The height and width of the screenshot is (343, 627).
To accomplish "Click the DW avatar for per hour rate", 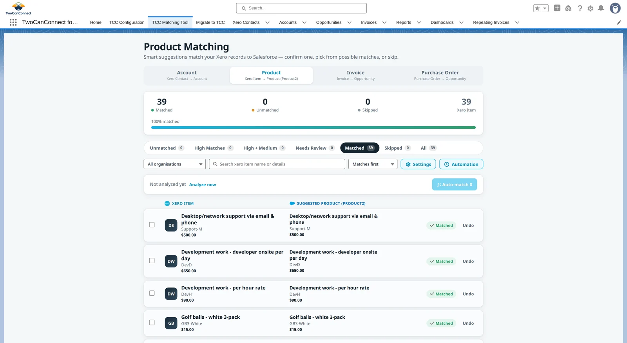I will tap(171, 294).
